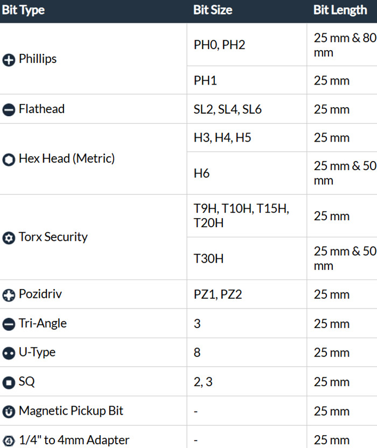Screen dimensions: 377x448
Task: Click the Flathead bit icon
Action: [9, 110]
